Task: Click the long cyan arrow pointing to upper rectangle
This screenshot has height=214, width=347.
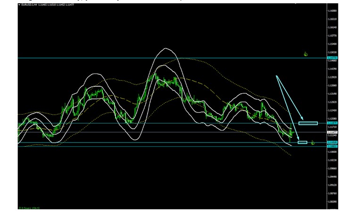Action: [289, 98]
